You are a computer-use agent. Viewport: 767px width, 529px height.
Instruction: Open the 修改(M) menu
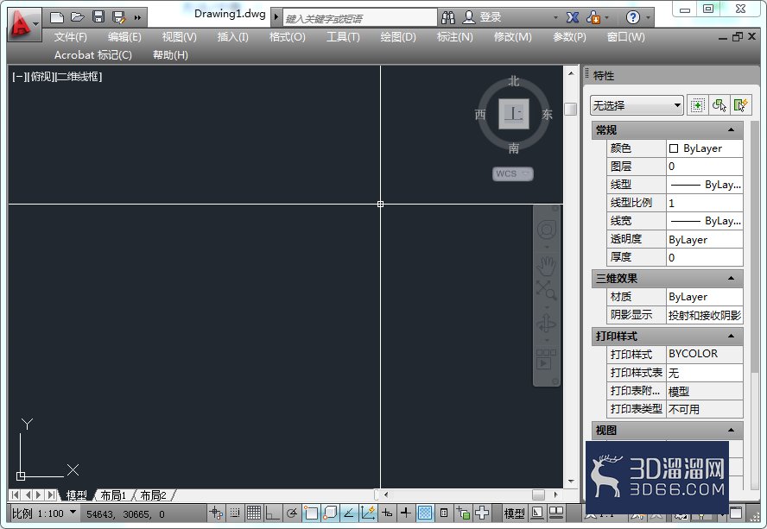coord(513,36)
